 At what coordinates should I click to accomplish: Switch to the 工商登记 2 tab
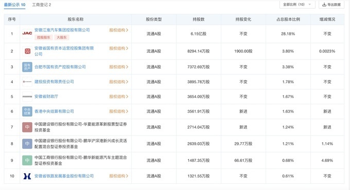tap(42, 5)
